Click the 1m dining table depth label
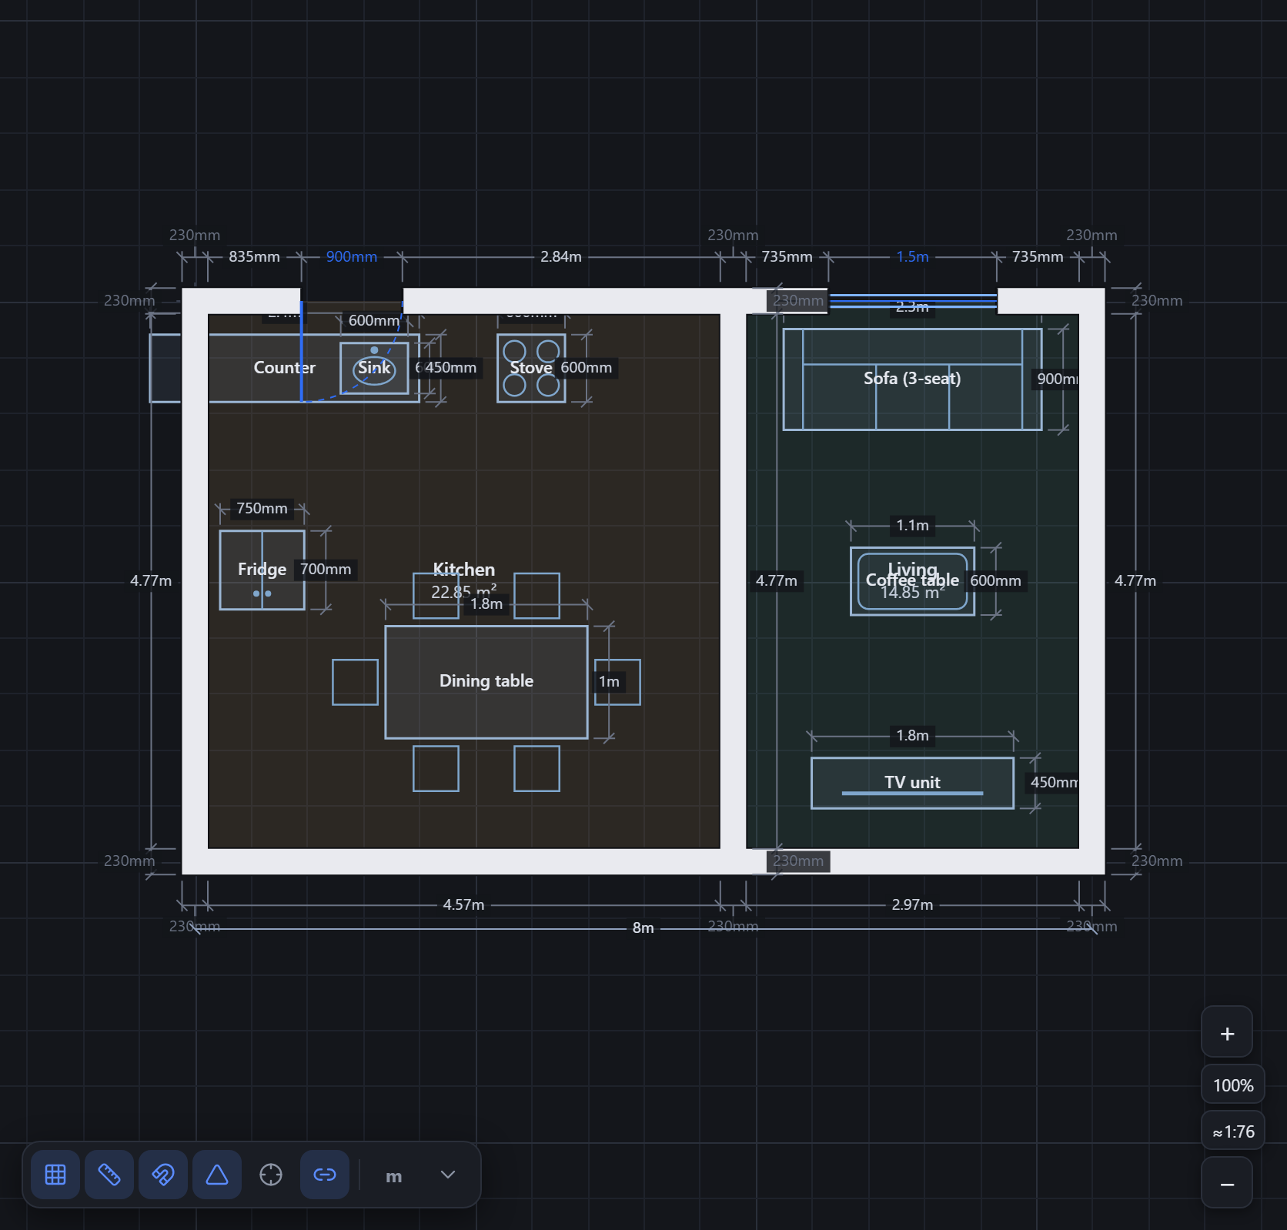This screenshot has height=1230, width=1287. click(x=609, y=682)
